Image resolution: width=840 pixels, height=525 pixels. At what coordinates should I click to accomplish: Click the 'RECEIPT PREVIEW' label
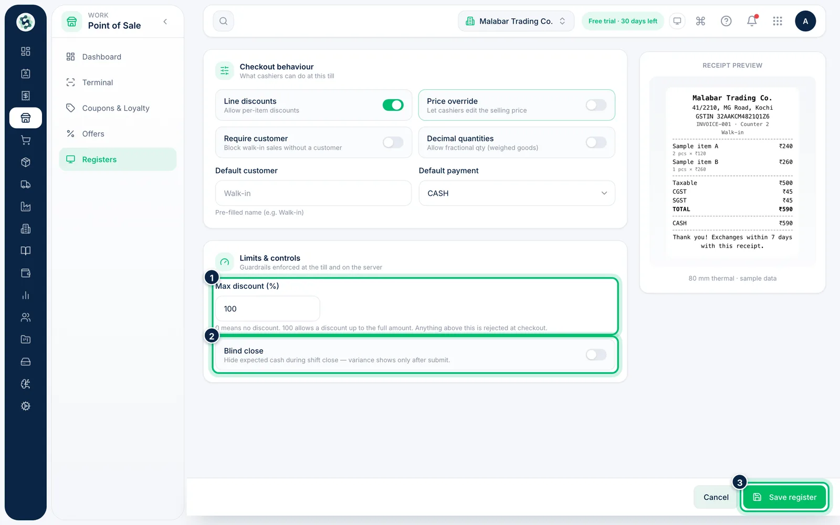[x=732, y=66]
